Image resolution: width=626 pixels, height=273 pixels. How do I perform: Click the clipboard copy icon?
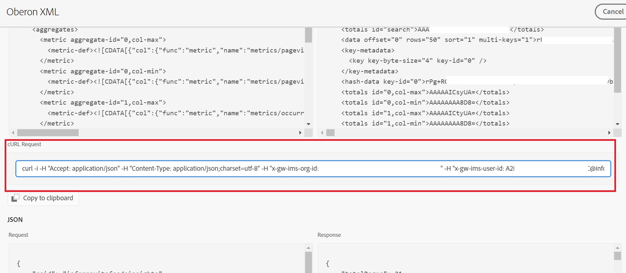15,198
